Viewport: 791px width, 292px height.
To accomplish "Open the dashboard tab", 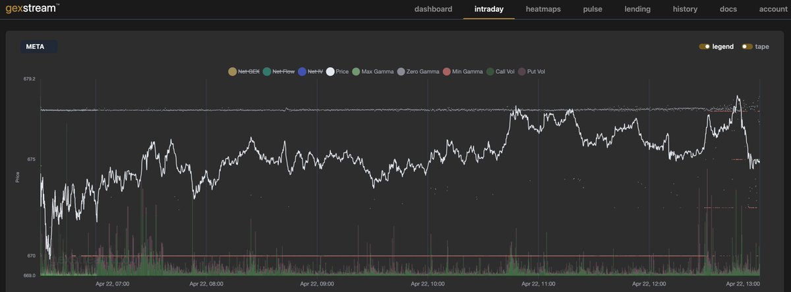I will click(433, 9).
